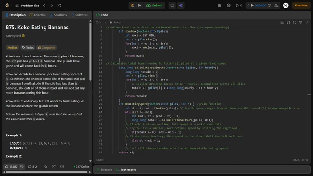Open the 812 comments
The image size is (313, 176).
coord(32,167)
